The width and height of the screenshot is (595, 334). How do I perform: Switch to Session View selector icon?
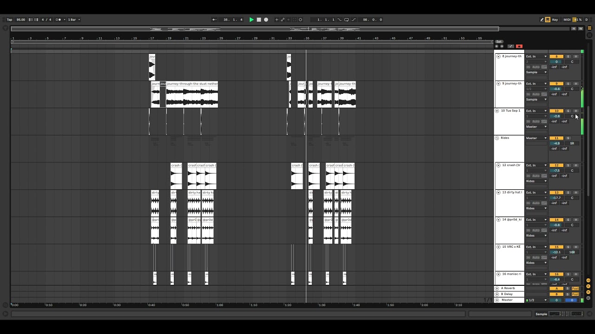[x=590, y=34]
